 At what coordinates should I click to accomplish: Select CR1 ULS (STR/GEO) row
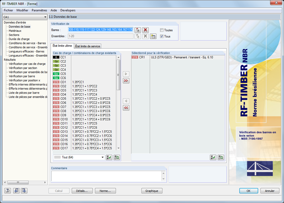click(x=178, y=57)
